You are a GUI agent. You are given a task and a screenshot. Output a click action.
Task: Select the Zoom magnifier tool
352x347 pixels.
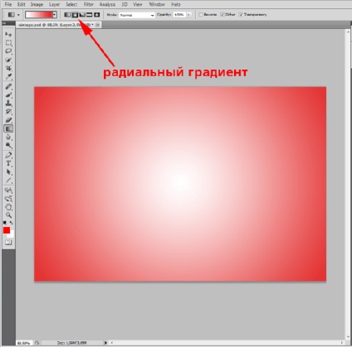click(8, 215)
